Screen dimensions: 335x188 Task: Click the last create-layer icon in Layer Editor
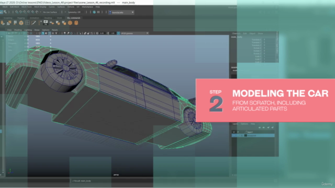tap(272, 127)
